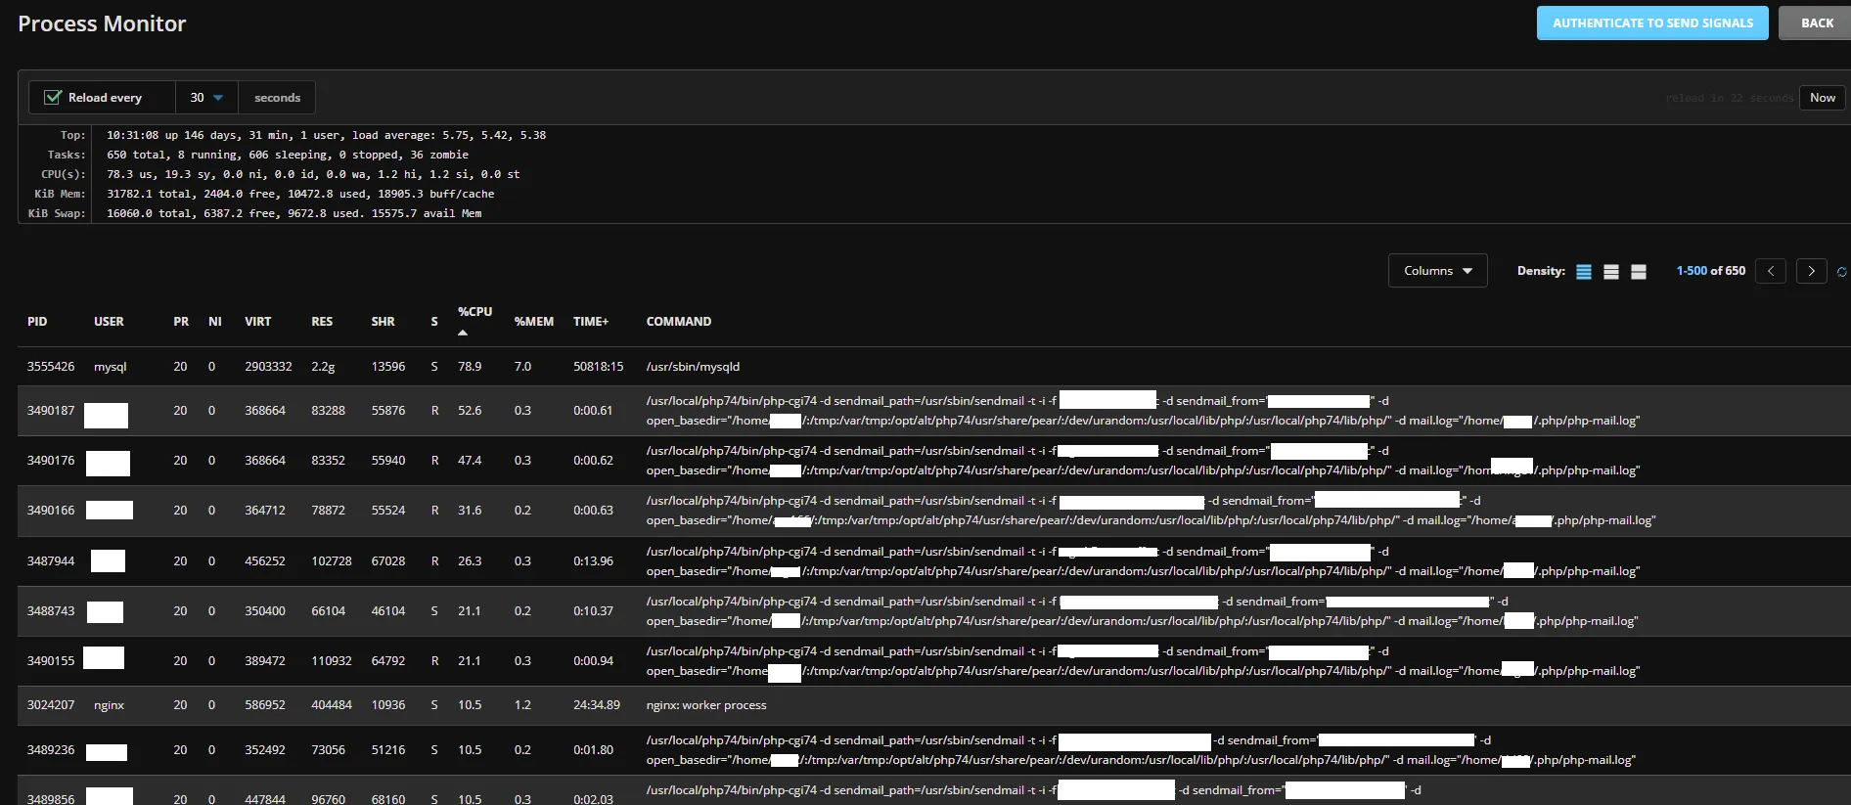Click the /usr/sbin/mysqld command

click(693, 367)
